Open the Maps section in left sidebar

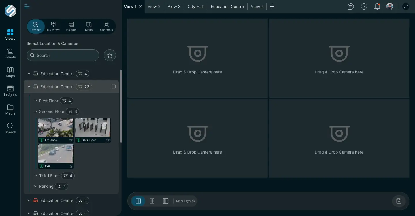pyautogui.click(x=10, y=72)
